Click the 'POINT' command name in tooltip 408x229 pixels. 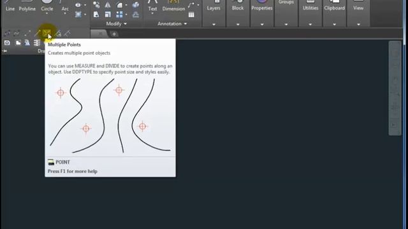click(x=62, y=162)
